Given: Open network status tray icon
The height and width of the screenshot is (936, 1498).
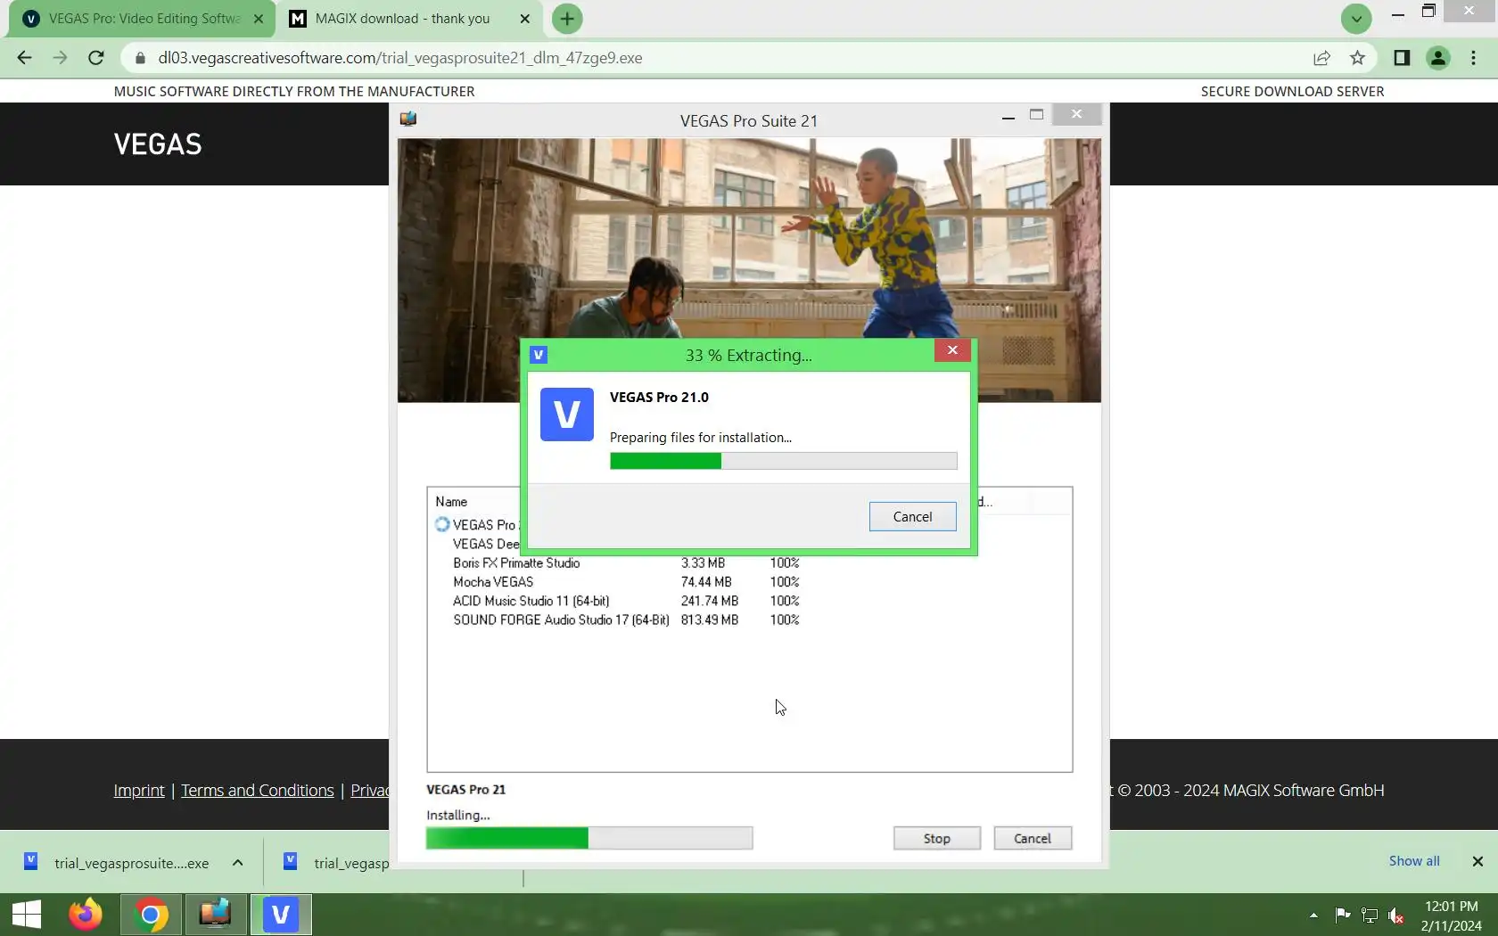Looking at the screenshot, I should (1370, 915).
